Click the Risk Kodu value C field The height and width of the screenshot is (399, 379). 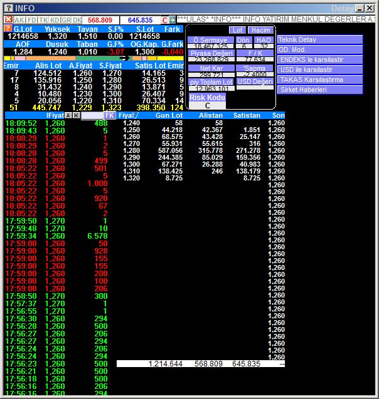(208, 105)
